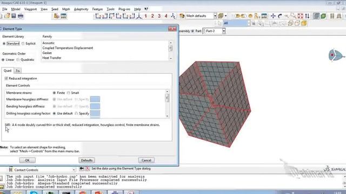
Task: Open the File menu
Action: point(5,9)
